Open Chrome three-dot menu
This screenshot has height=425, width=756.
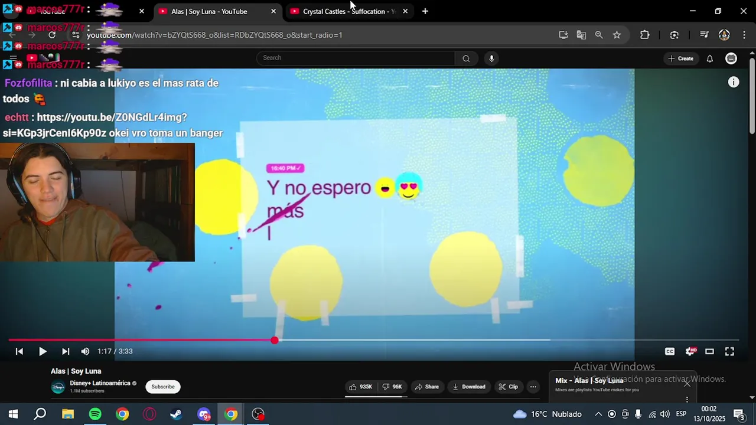pos(744,35)
